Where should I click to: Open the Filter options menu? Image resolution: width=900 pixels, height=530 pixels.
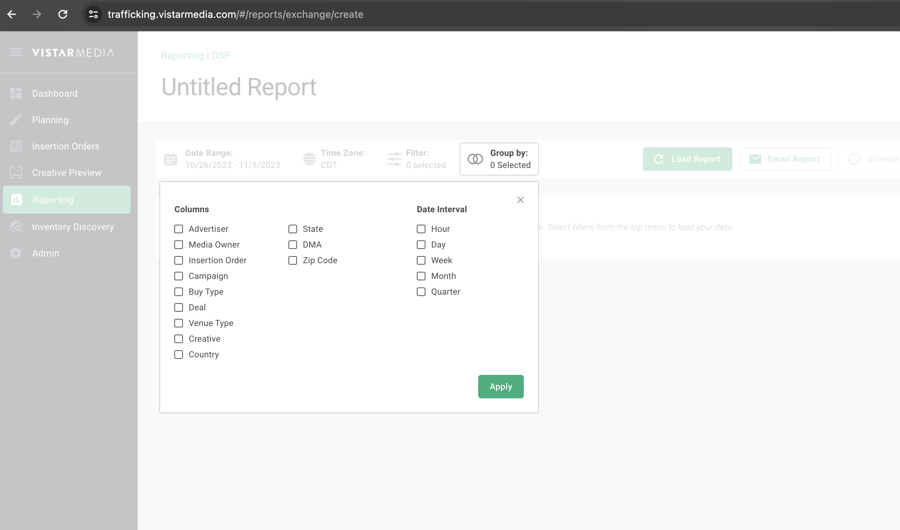click(x=416, y=159)
